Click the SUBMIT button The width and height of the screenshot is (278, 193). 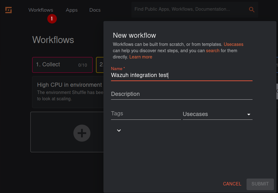click(260, 184)
